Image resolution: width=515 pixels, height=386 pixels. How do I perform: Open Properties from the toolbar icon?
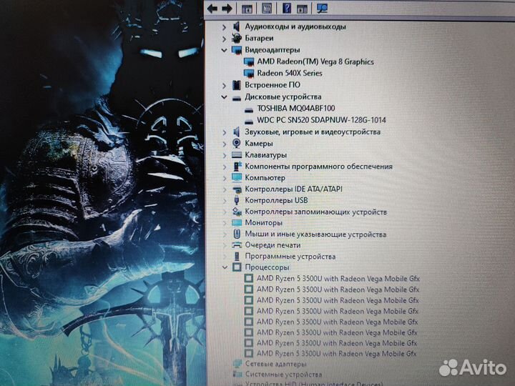(266, 9)
